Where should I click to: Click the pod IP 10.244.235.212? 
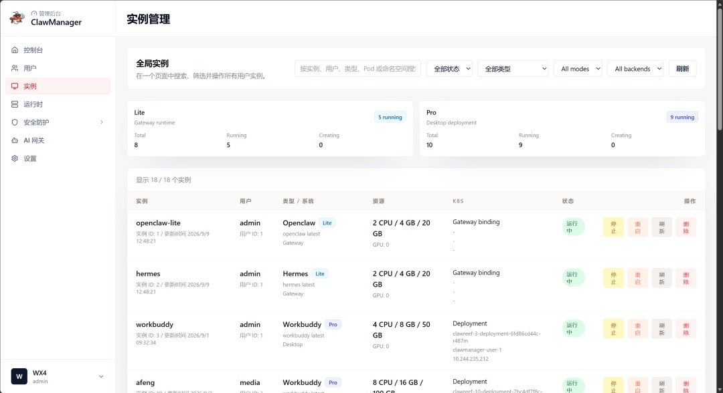click(x=471, y=359)
